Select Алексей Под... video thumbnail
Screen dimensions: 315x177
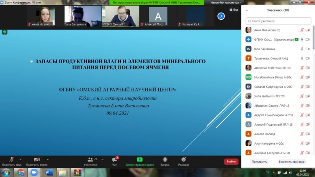click(x=158, y=17)
